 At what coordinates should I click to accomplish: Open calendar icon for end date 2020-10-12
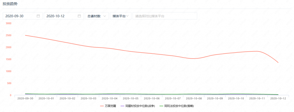click(79, 16)
